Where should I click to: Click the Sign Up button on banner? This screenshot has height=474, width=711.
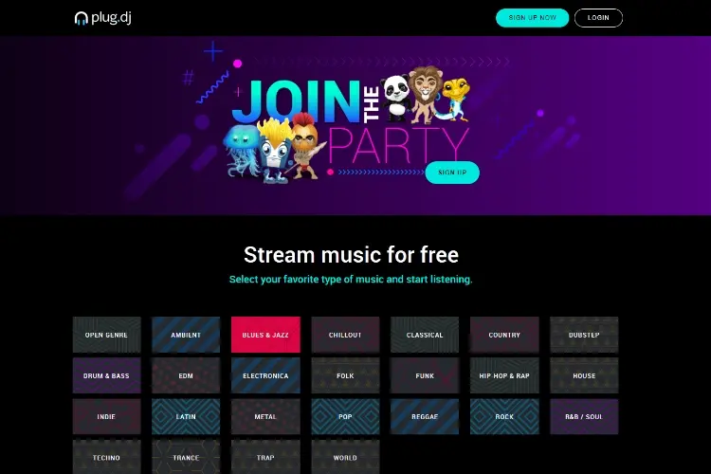tap(452, 173)
